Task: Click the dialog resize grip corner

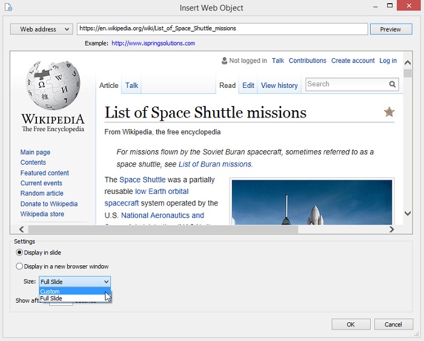Action: pyautogui.click(x=417, y=335)
